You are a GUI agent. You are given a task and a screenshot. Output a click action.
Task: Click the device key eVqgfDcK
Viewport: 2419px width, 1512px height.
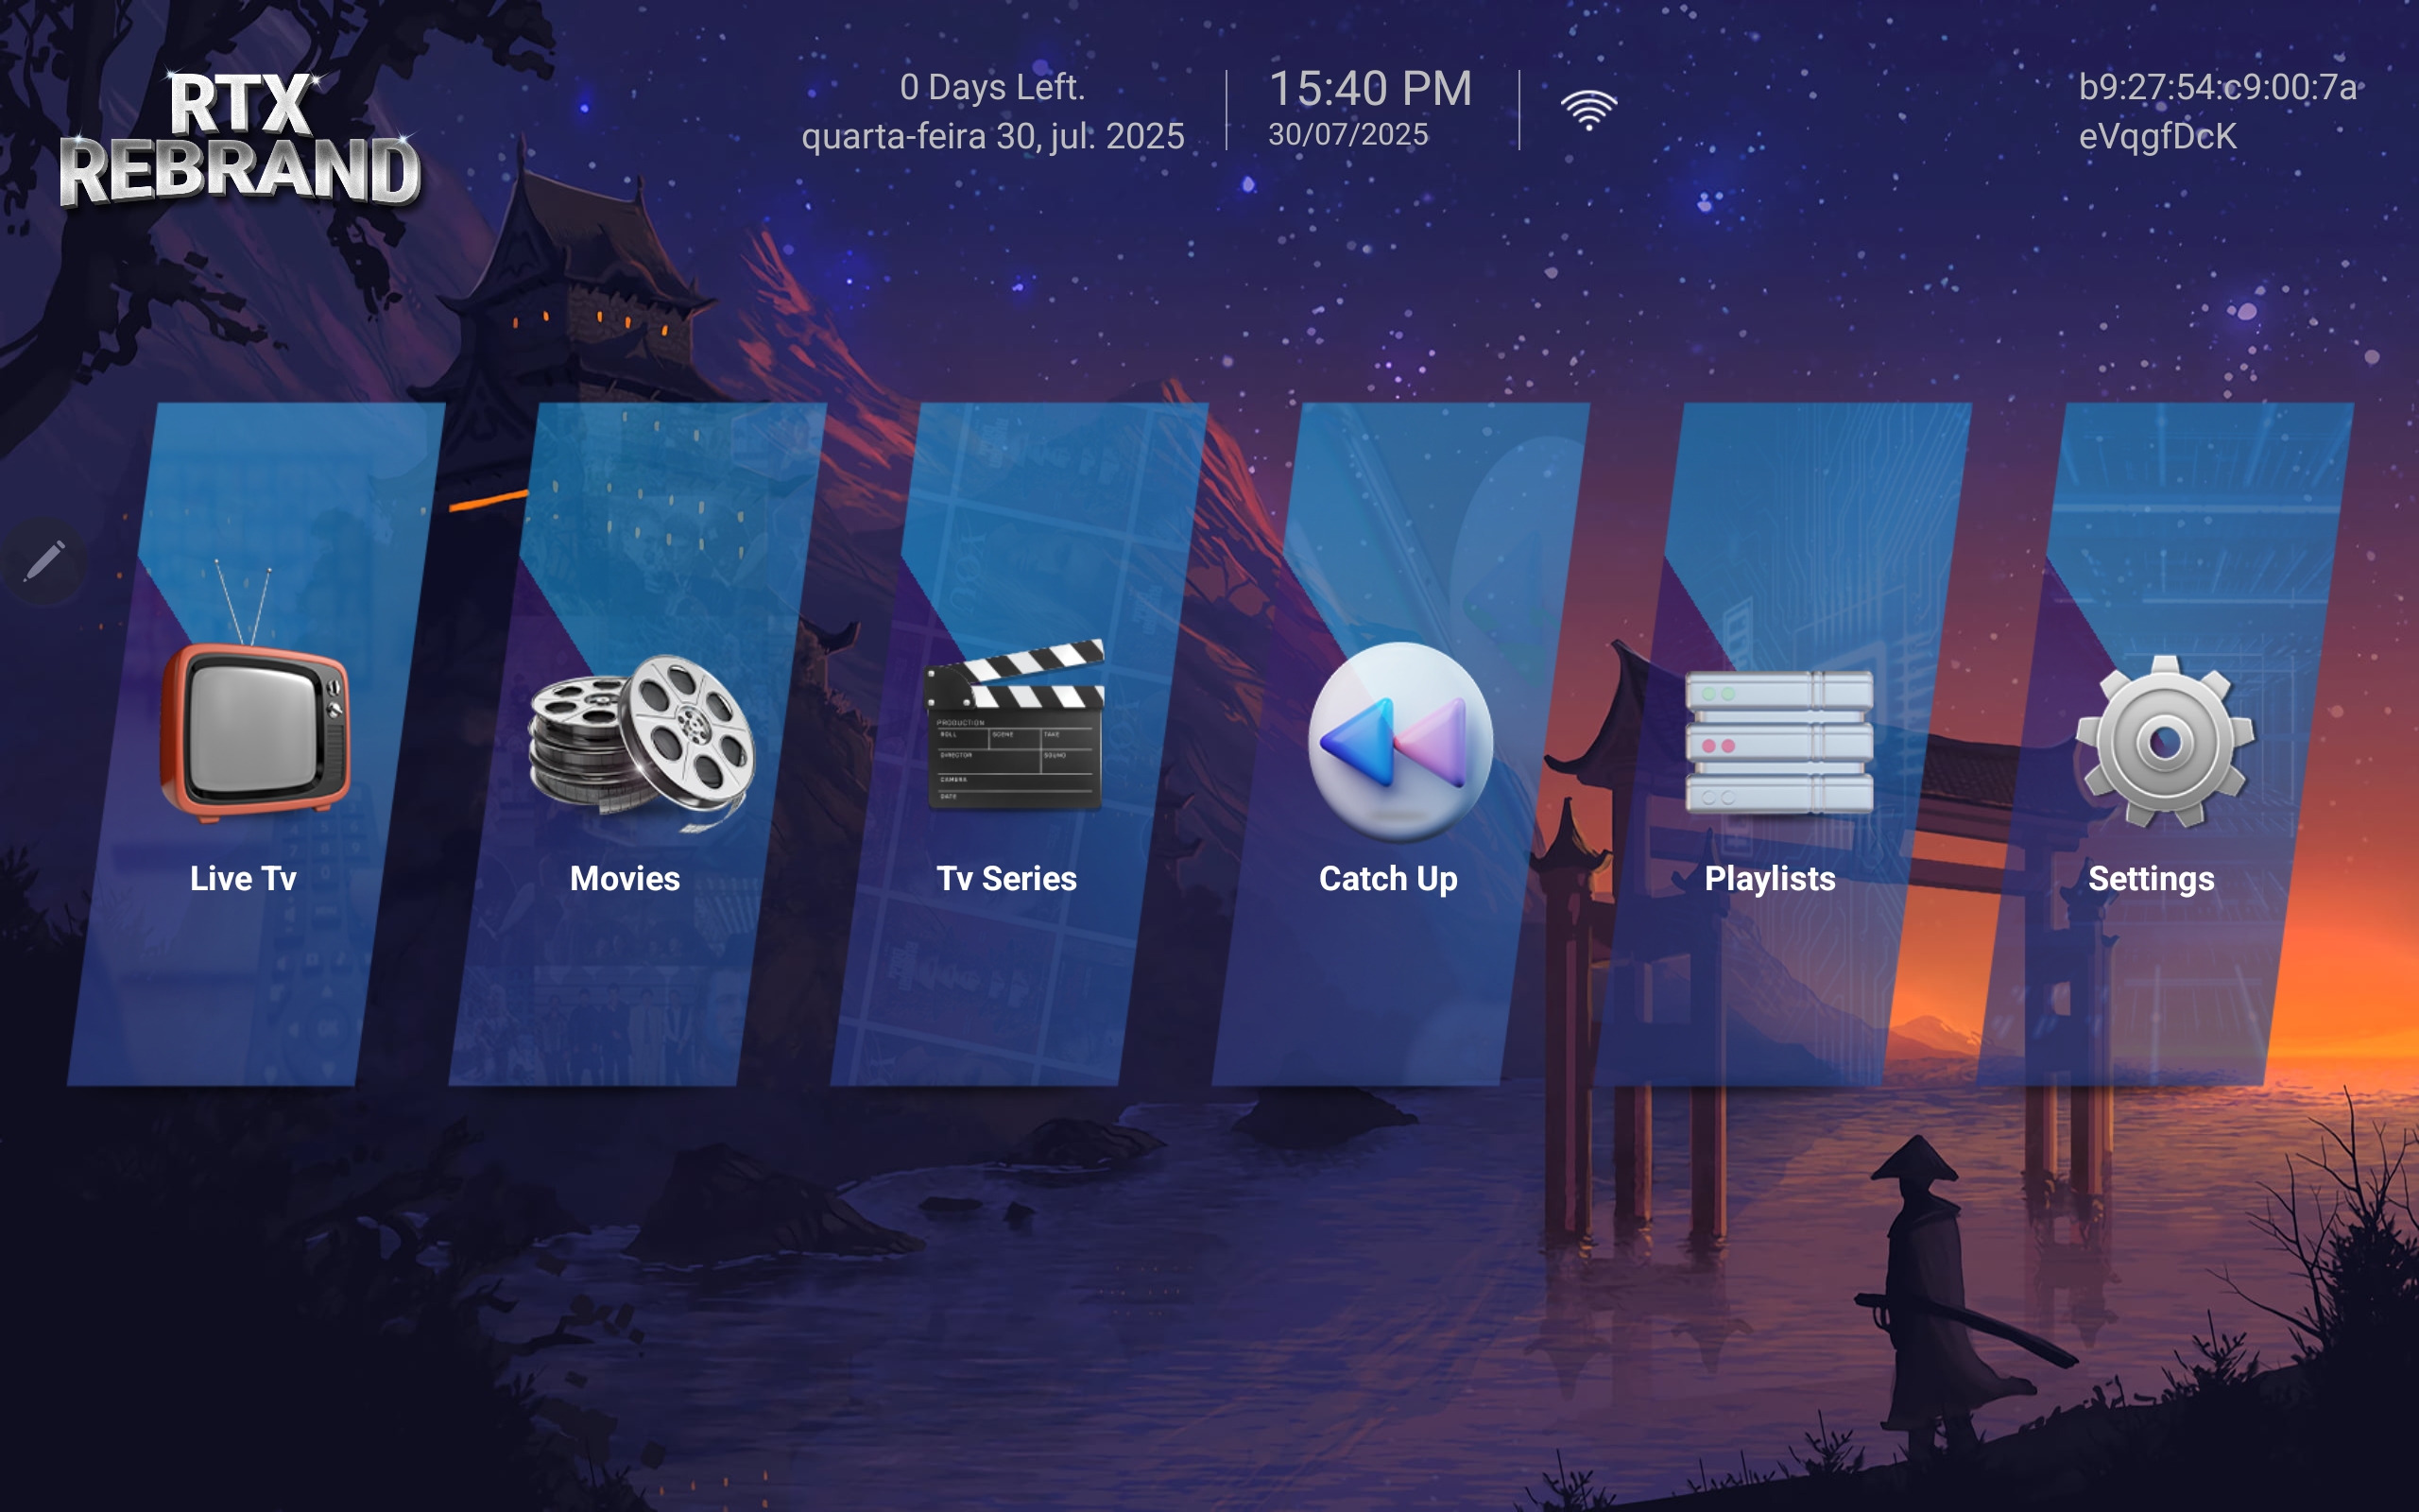pos(2157,136)
